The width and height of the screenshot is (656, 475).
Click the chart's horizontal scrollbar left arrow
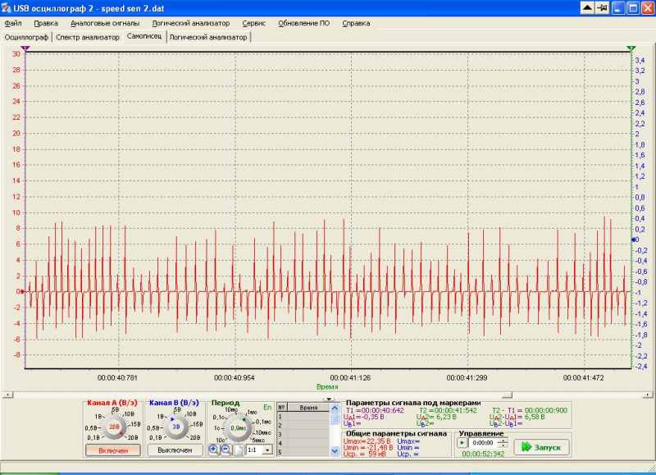click(x=7, y=395)
